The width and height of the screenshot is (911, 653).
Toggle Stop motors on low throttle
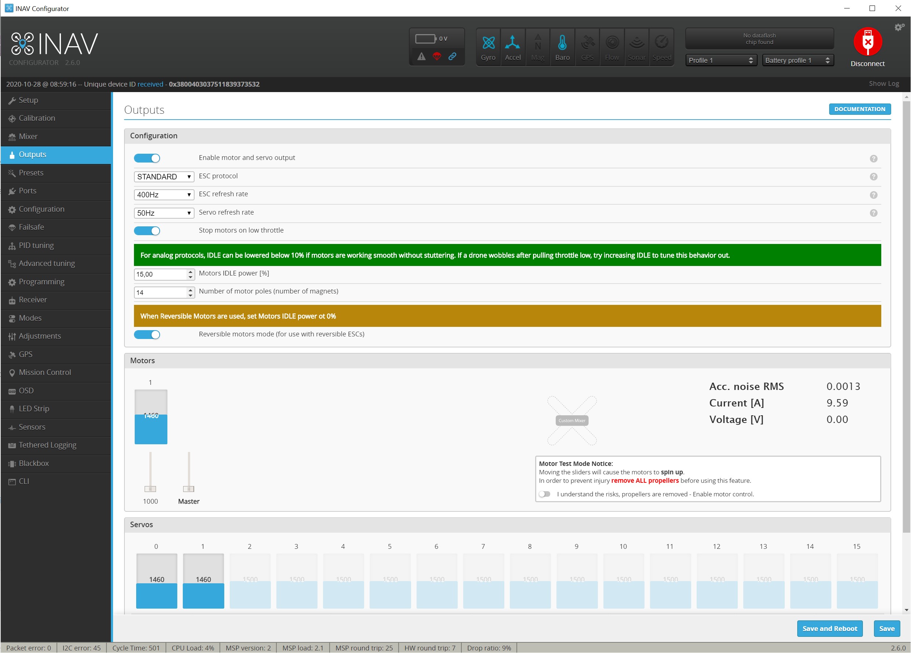click(147, 231)
